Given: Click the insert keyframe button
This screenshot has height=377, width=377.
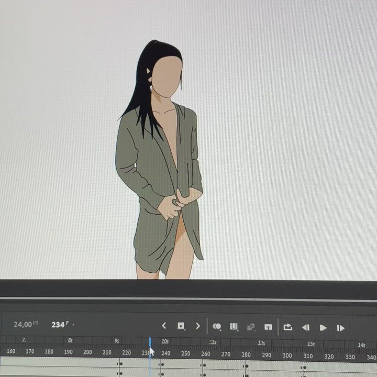Looking at the screenshot, I should (181, 326).
